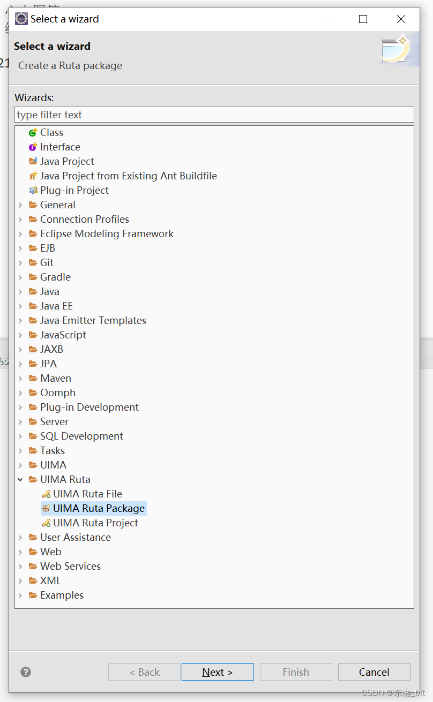Click the General tree label
Image resolution: width=433 pixels, height=702 pixels.
pos(58,205)
